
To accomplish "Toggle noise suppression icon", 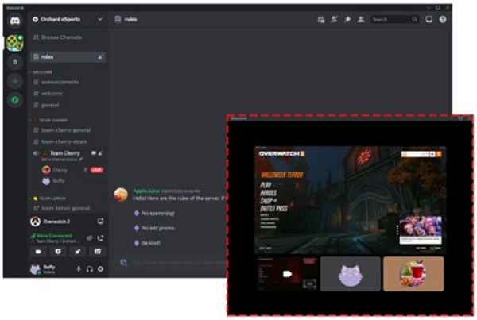I will point(89,238).
